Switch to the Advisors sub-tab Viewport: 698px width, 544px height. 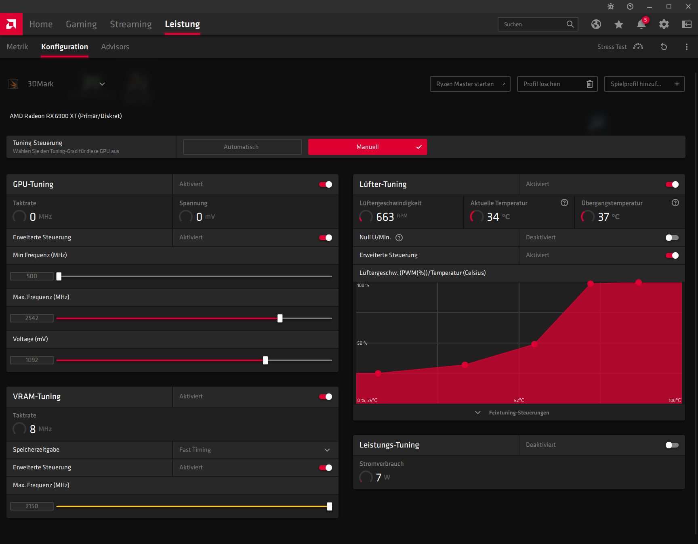tap(115, 47)
